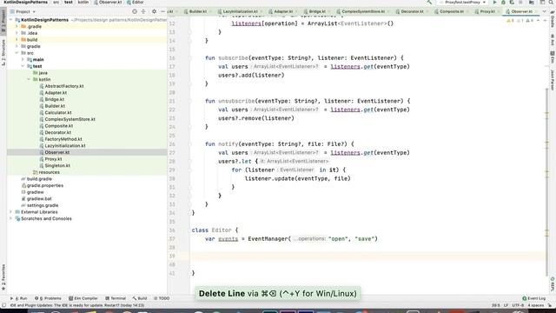
Task: Open the Event Log
Action: 534,298
